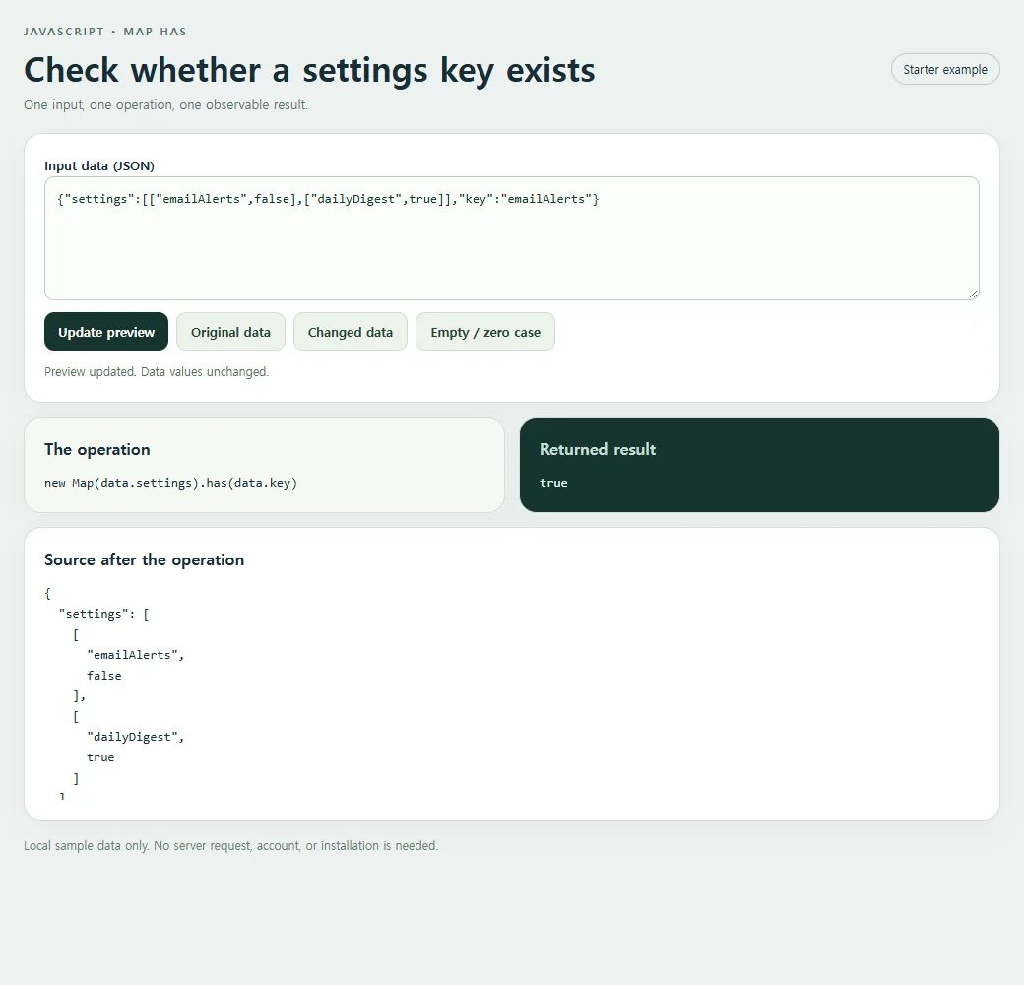Click the Starter example pill
The width and height of the screenshot is (1024, 985).
click(945, 69)
